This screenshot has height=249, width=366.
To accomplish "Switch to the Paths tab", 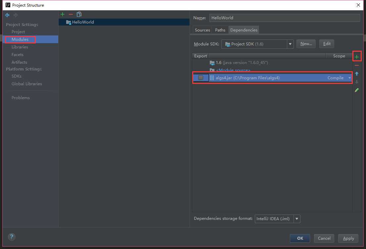I will (x=220, y=30).
